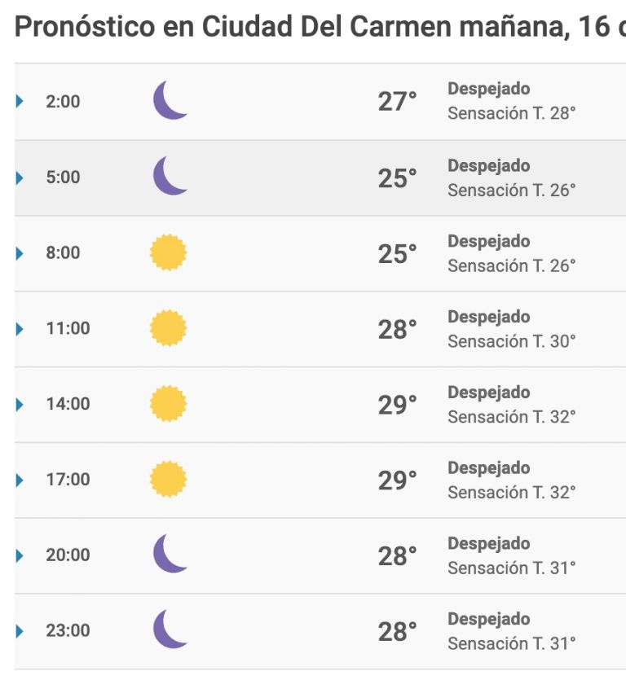
Task: Expand the 2:00 forecast row arrow
Action: click(19, 101)
